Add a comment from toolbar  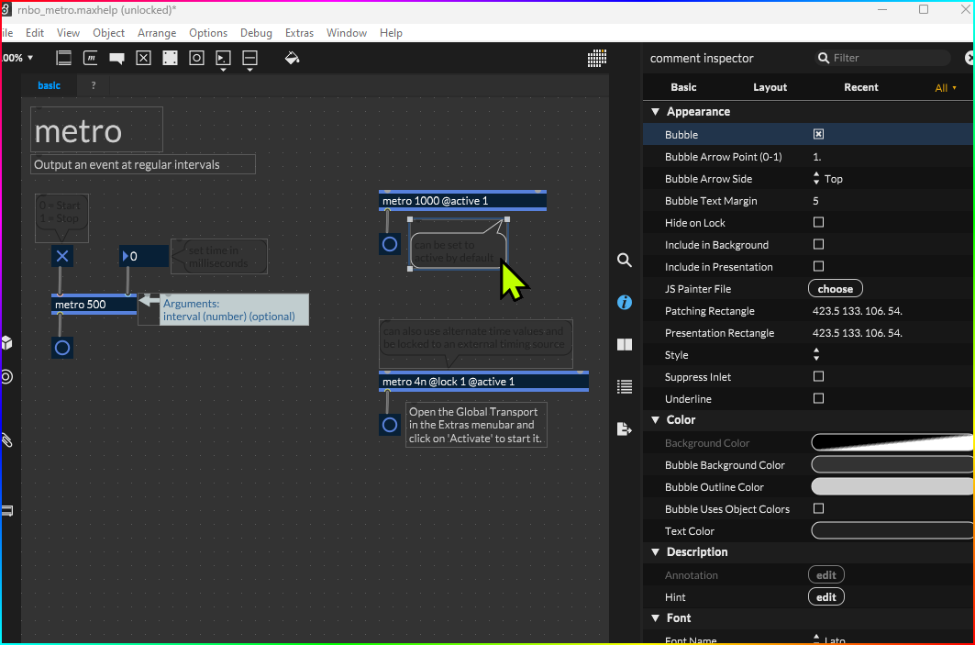click(x=116, y=59)
